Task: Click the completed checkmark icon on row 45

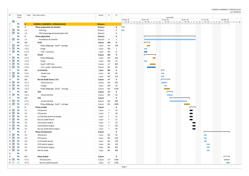Action: pos(13,163)
